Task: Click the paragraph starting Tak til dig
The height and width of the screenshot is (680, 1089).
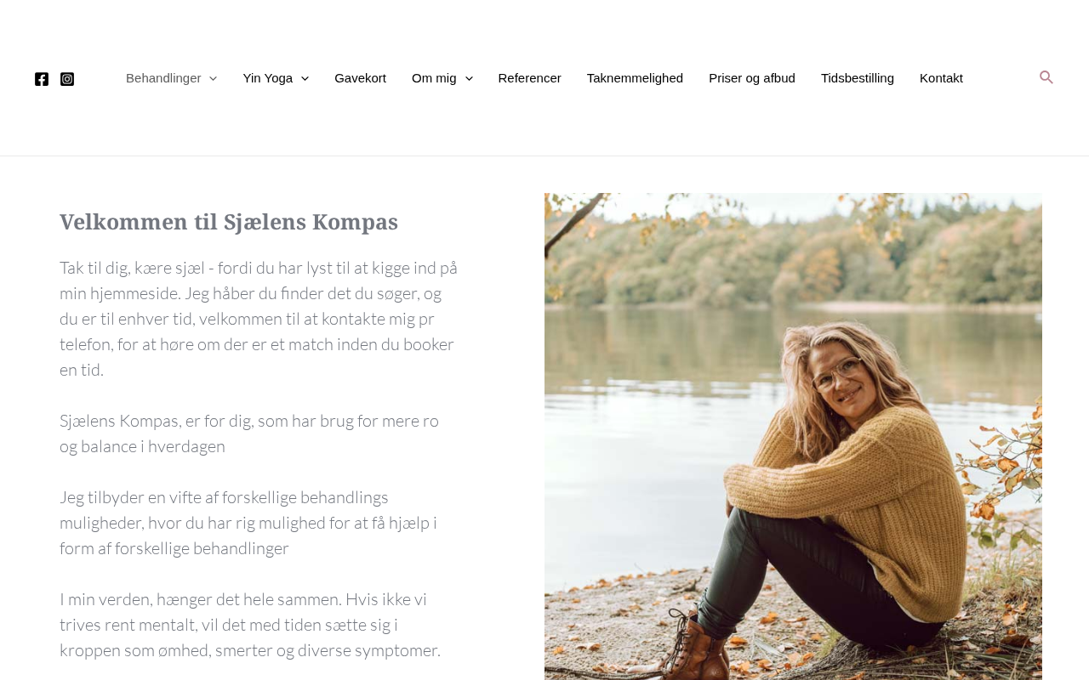Action: tap(259, 319)
